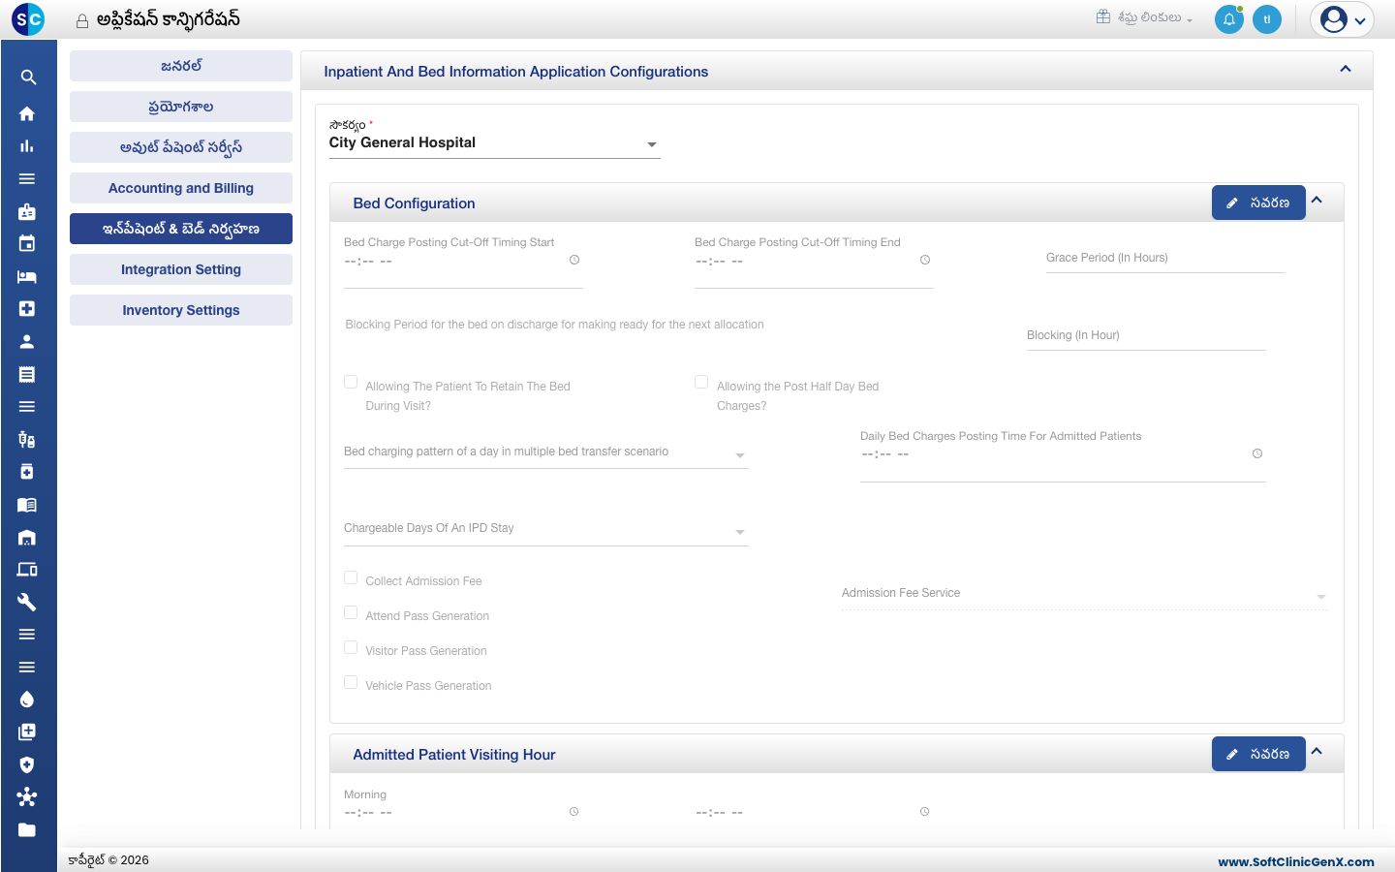This screenshot has width=1395, height=872.
Task: Open the Bed charging pattern dropdown
Action: pos(546,452)
